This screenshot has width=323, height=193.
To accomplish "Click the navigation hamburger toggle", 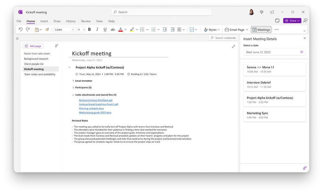I will (x=17, y=38).
